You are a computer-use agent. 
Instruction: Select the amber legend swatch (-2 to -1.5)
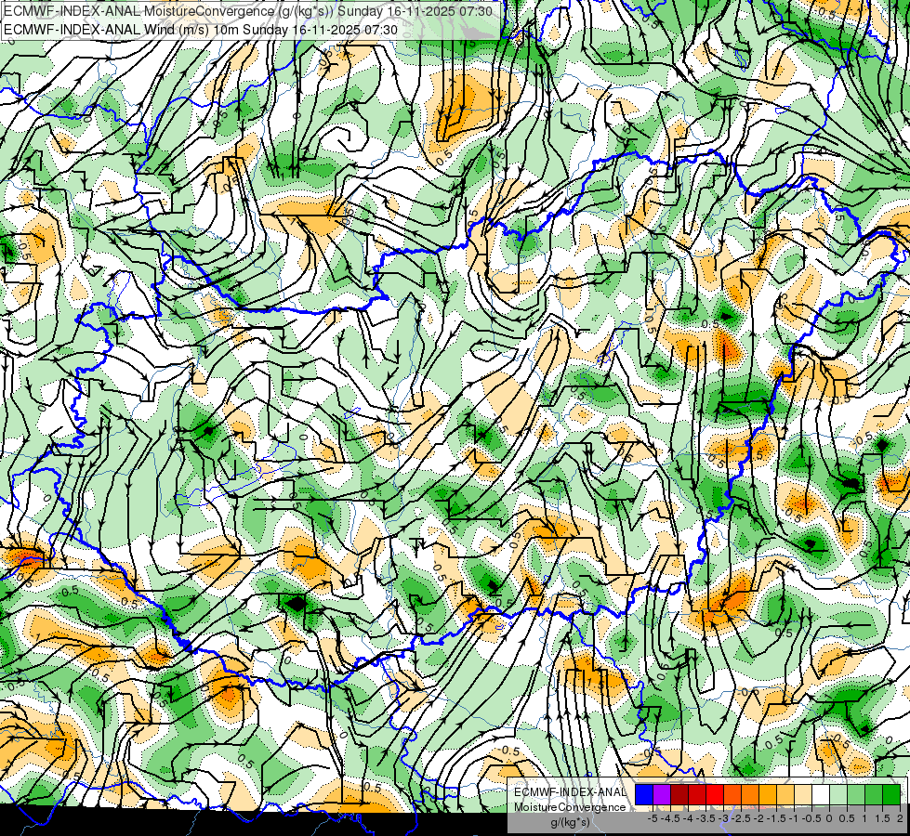pyautogui.click(x=768, y=794)
